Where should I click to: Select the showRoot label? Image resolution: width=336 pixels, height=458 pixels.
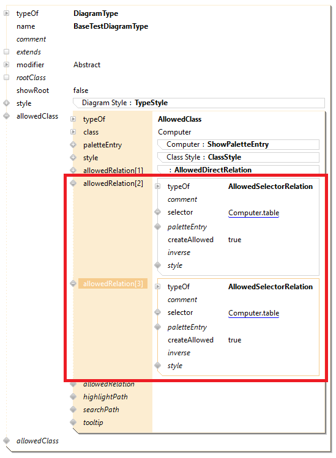point(32,90)
